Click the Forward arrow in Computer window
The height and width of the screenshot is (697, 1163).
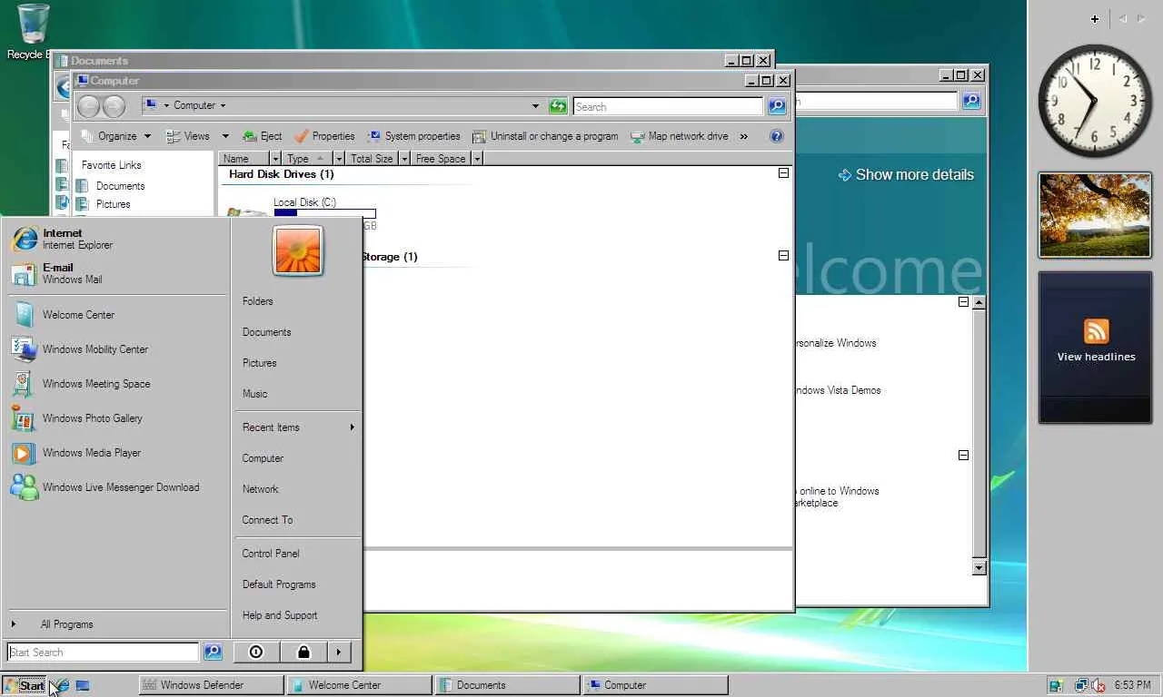114,106
